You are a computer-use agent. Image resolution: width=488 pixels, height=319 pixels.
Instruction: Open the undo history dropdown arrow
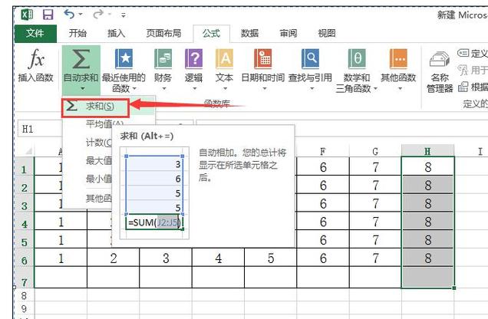point(81,15)
